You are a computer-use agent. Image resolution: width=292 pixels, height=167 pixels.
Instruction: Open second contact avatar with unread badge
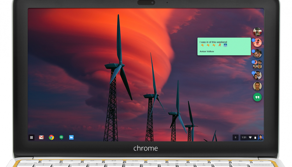[x=257, y=43]
